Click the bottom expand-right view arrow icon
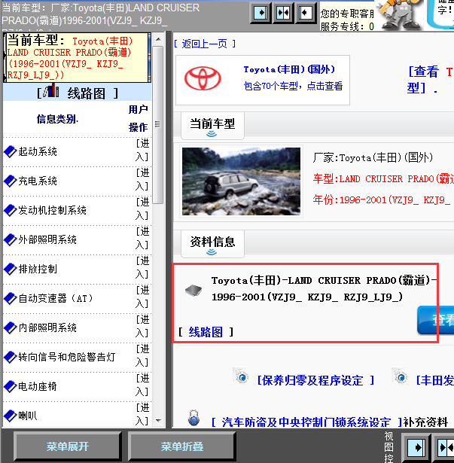 click(416, 448)
